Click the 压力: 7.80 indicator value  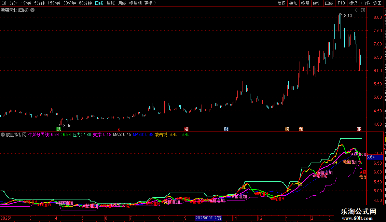pos(82,135)
